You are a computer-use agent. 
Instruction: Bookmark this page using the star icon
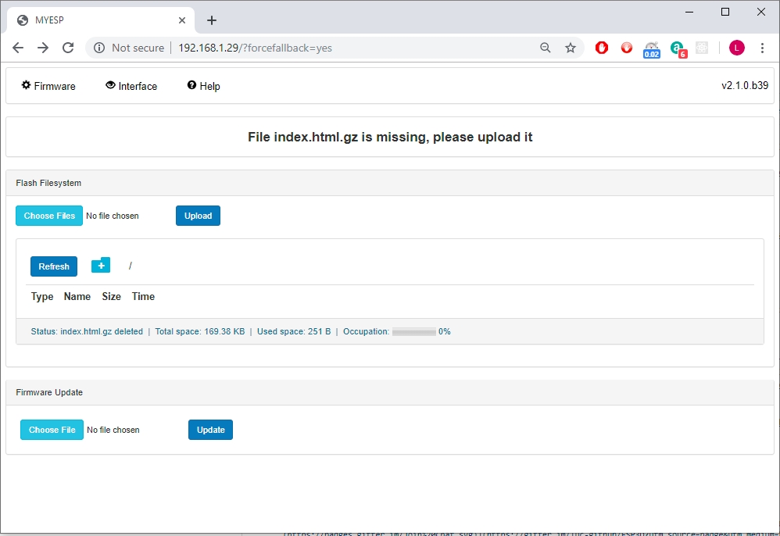pyautogui.click(x=571, y=48)
